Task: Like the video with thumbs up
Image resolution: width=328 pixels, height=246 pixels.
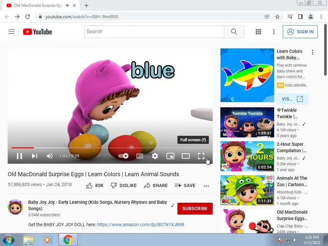Action: pos(95,185)
